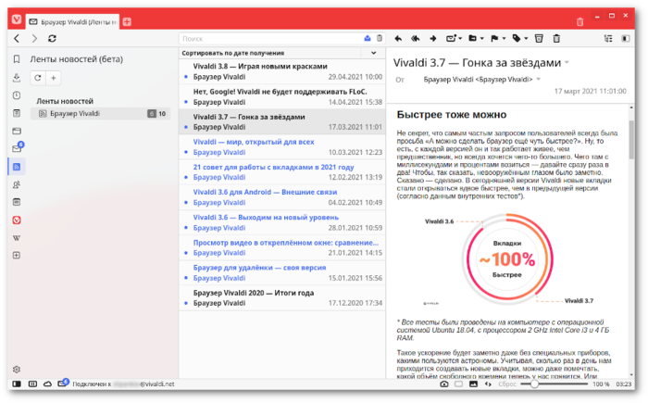Toggle page tiling in the status bar
Viewport: 648px width, 403px height.
(x=32, y=384)
